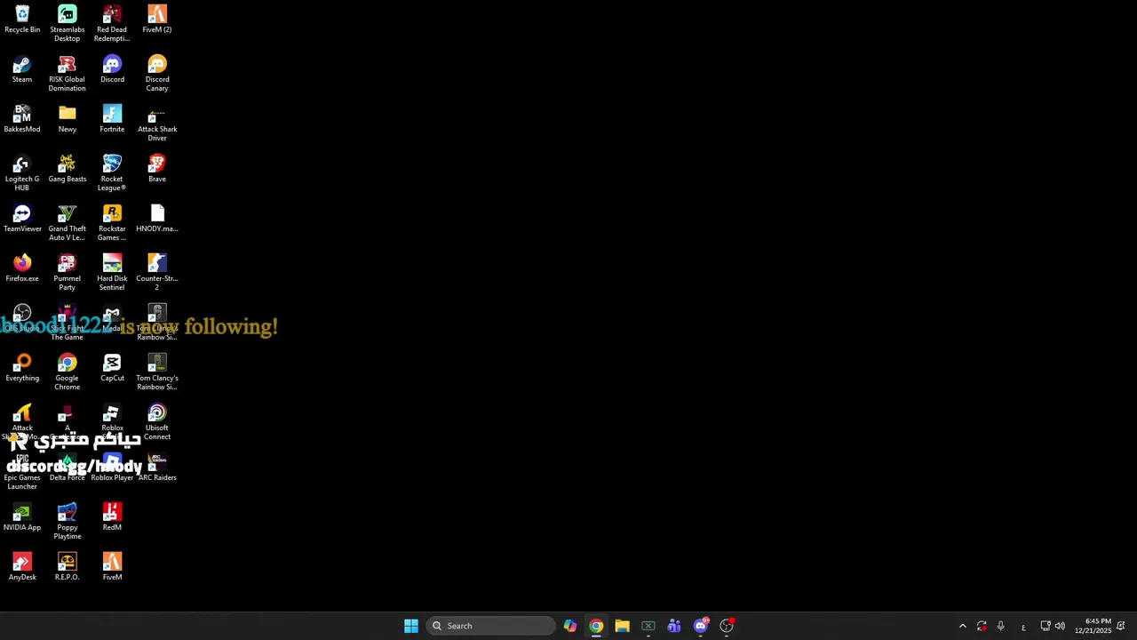Screen dimensions: 1137x640
Task: Select the Rockstar Games launcher icon
Action: (x=112, y=223)
